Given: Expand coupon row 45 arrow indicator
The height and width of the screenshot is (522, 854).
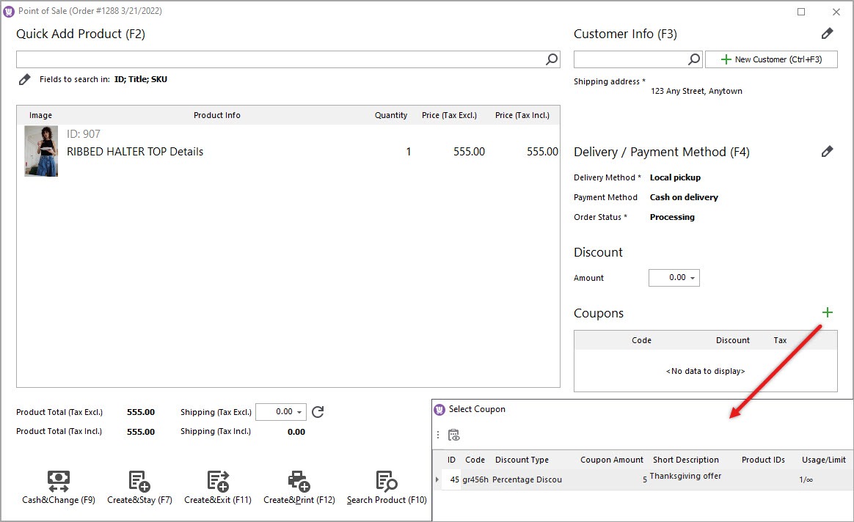Looking at the screenshot, I should [x=438, y=479].
